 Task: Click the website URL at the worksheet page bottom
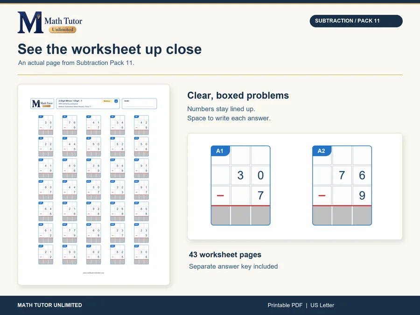coord(93,273)
